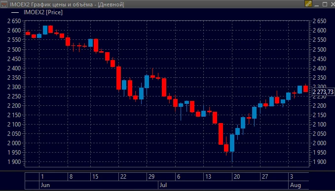Click the last red candle beside the price tag
Screen dimensions: 335x191
pos(305,89)
